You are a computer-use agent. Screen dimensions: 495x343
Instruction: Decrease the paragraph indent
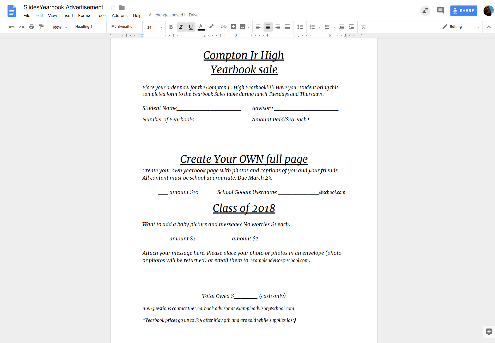pyautogui.click(x=342, y=27)
